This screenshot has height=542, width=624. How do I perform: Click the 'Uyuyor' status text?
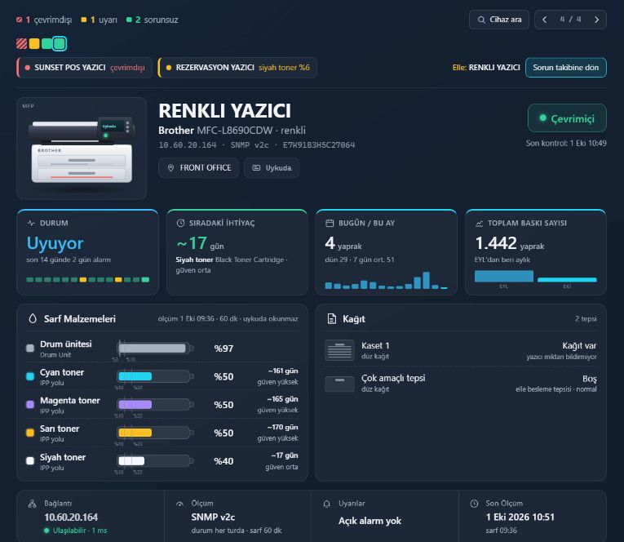pyautogui.click(x=55, y=243)
